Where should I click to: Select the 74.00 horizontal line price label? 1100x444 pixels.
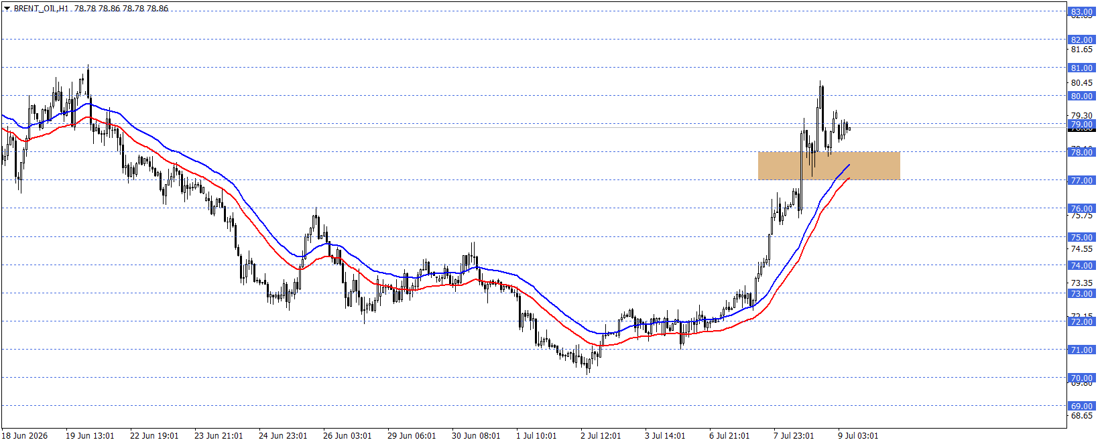coord(1081,265)
